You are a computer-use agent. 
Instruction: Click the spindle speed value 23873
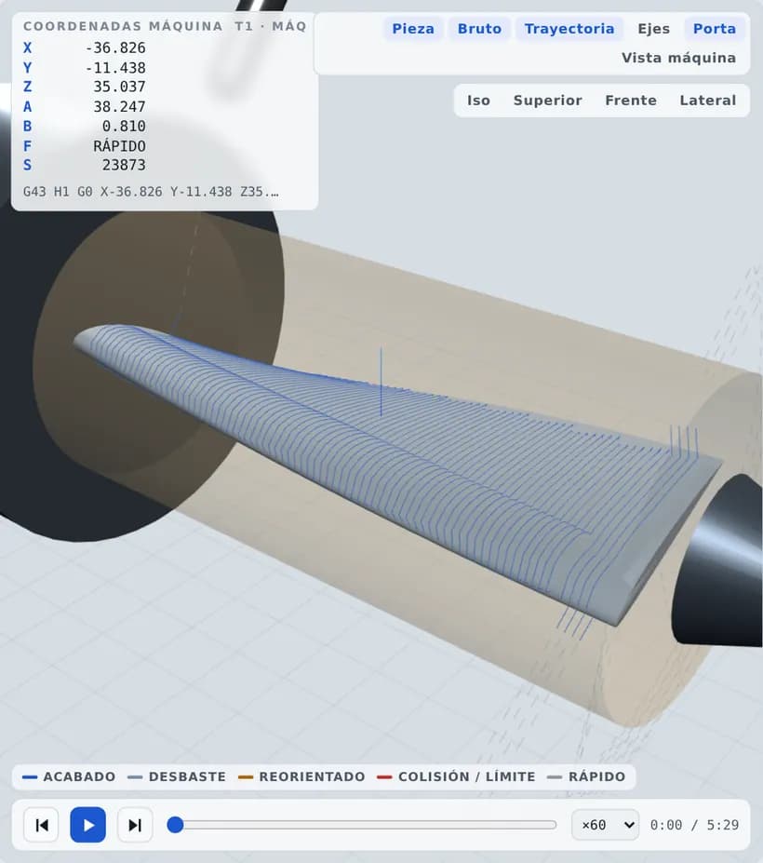(x=124, y=165)
